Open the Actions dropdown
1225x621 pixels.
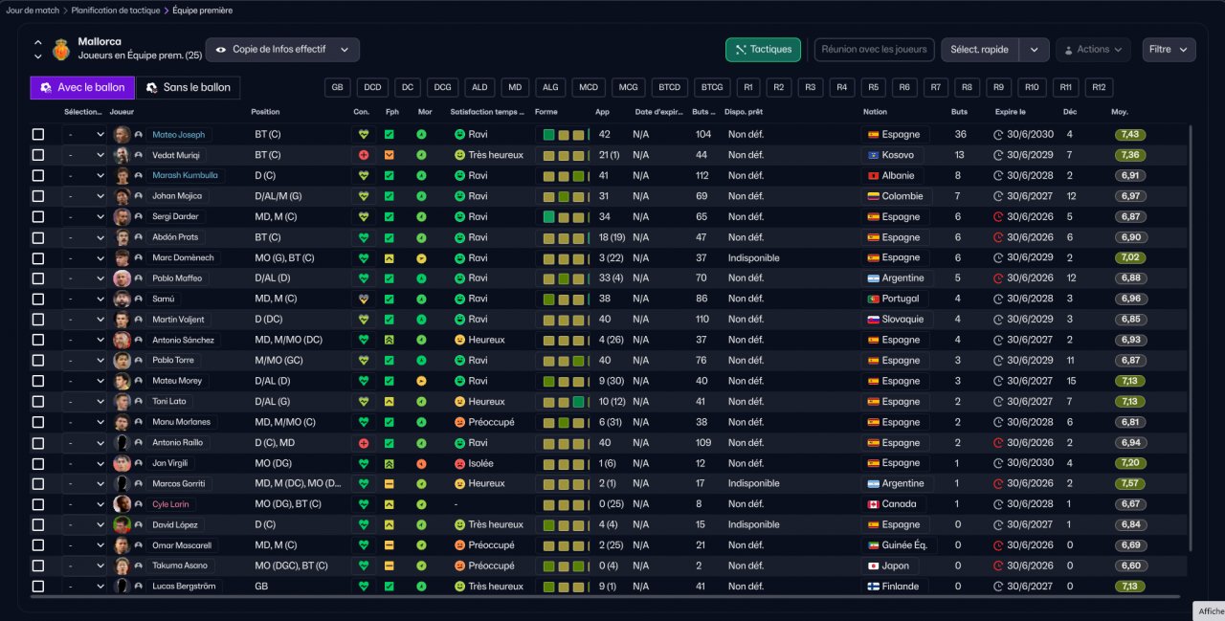(x=1094, y=50)
